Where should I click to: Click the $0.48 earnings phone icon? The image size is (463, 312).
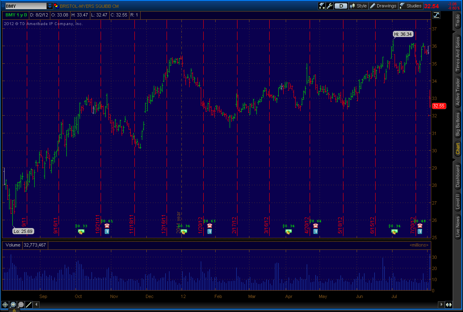pos(420,226)
